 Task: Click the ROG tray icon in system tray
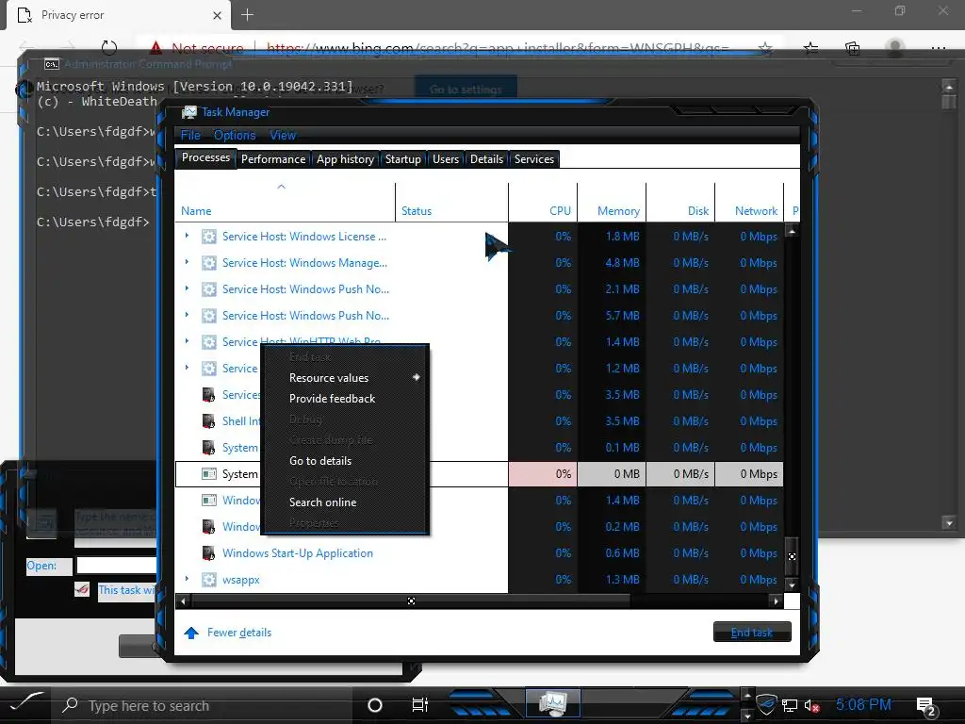[766, 704]
